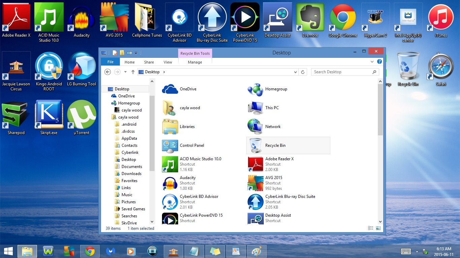Open Explorer Help question mark button
This screenshot has width=460, height=258.
coord(380,62)
